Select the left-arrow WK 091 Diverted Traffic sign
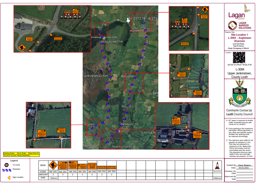The width and height of the screenshot is (257, 187). click(x=73, y=165)
